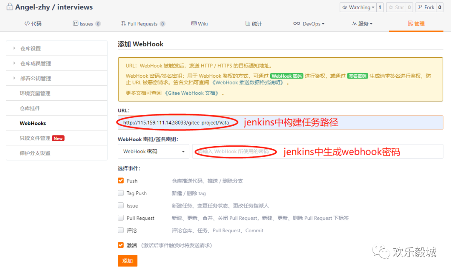This screenshot has width=451, height=272.
Task: Click the 添加 WebHook heading
Action: coord(140,44)
